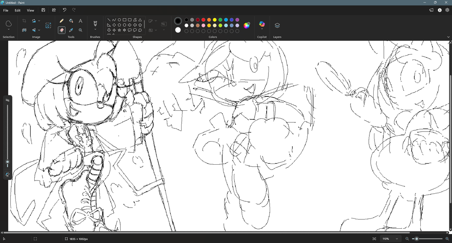Select the Eraser tool

(x=62, y=30)
